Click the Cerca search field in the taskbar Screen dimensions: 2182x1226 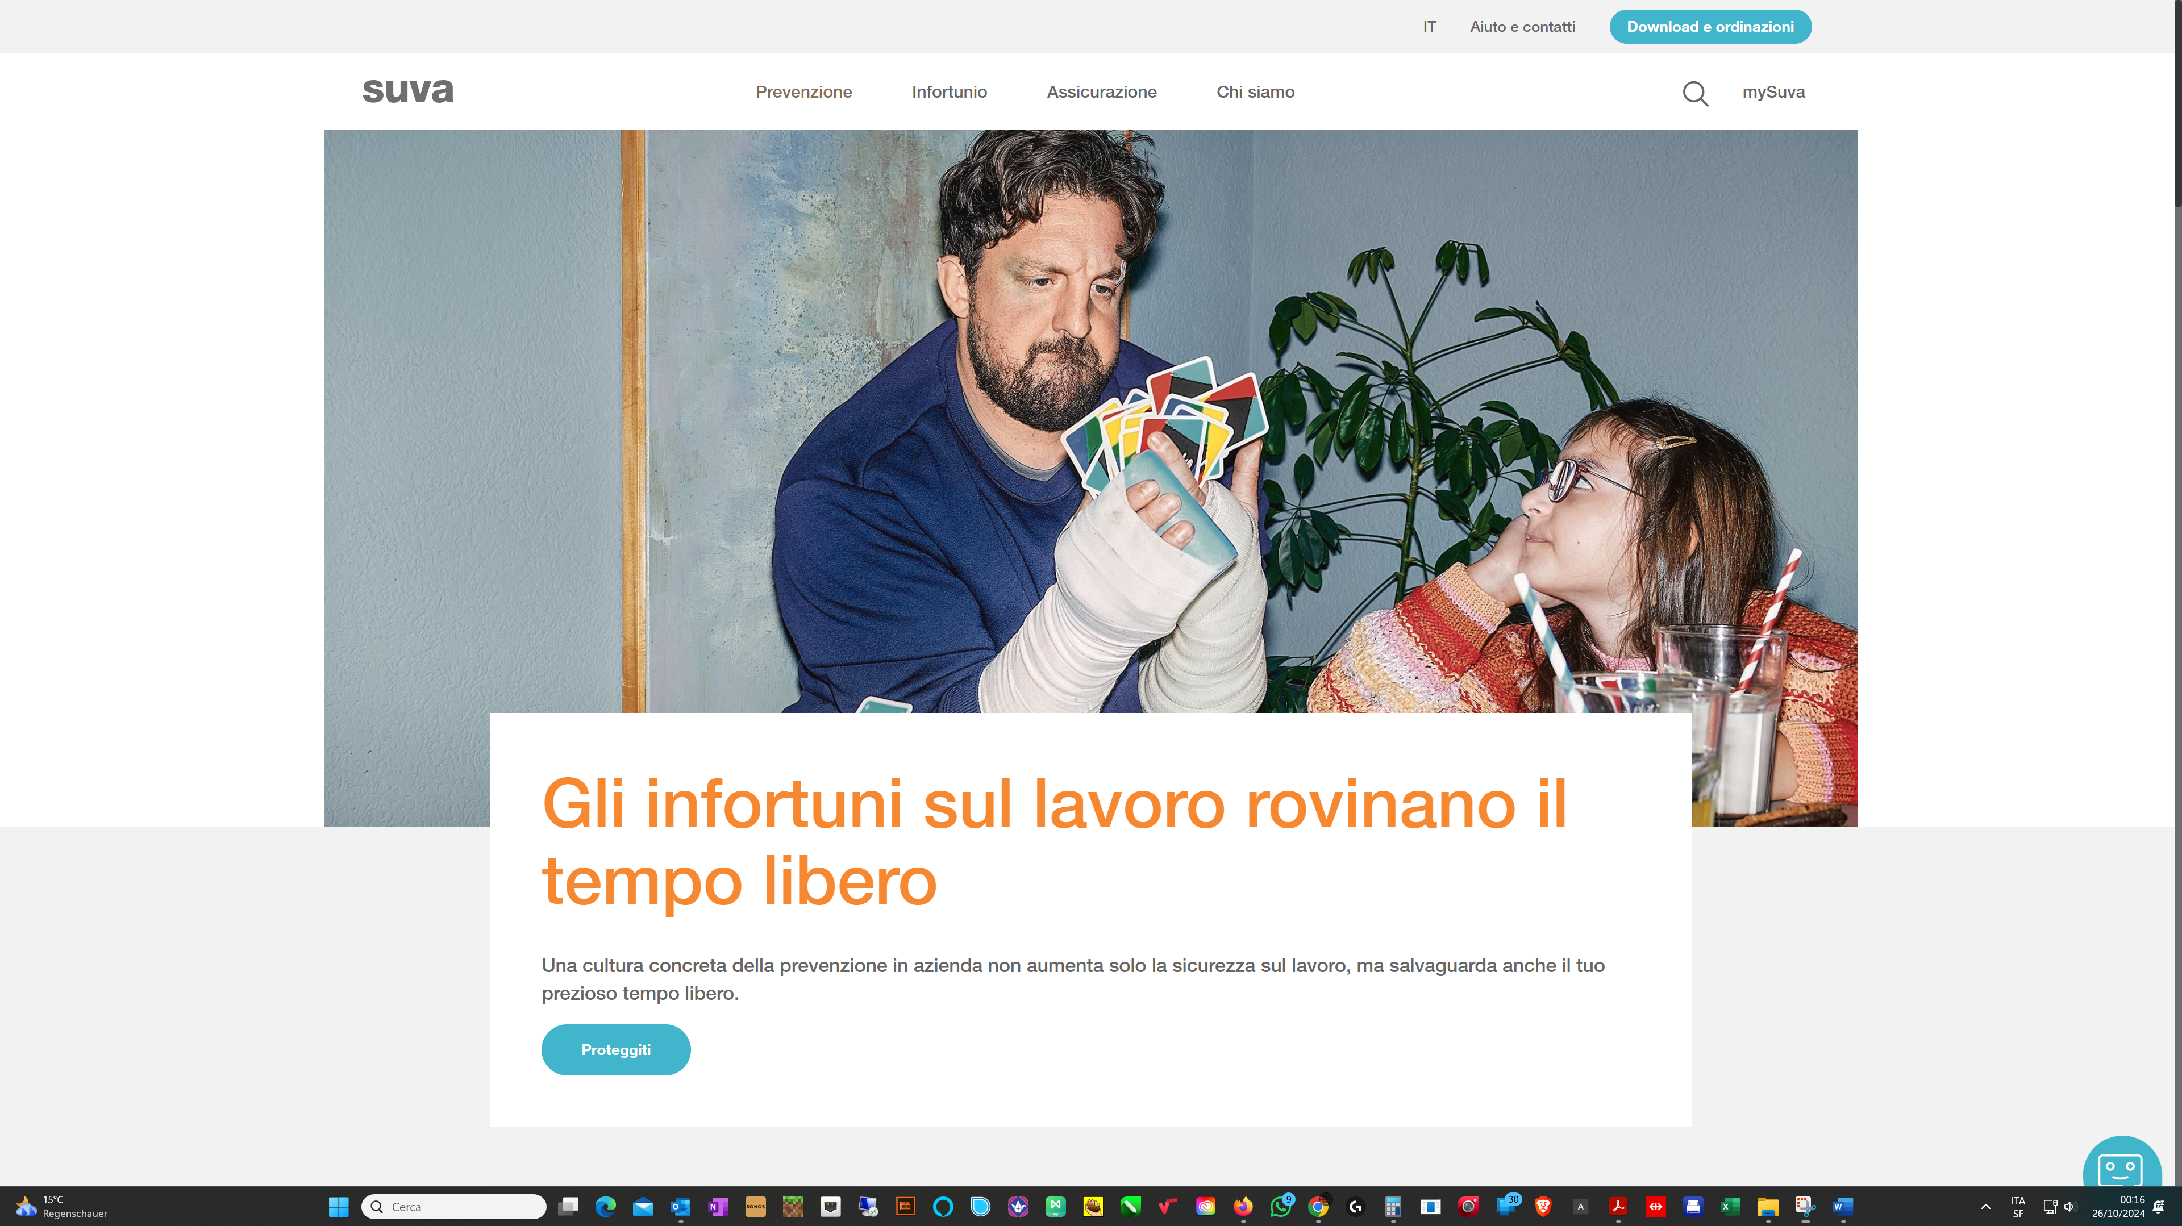coord(453,1207)
